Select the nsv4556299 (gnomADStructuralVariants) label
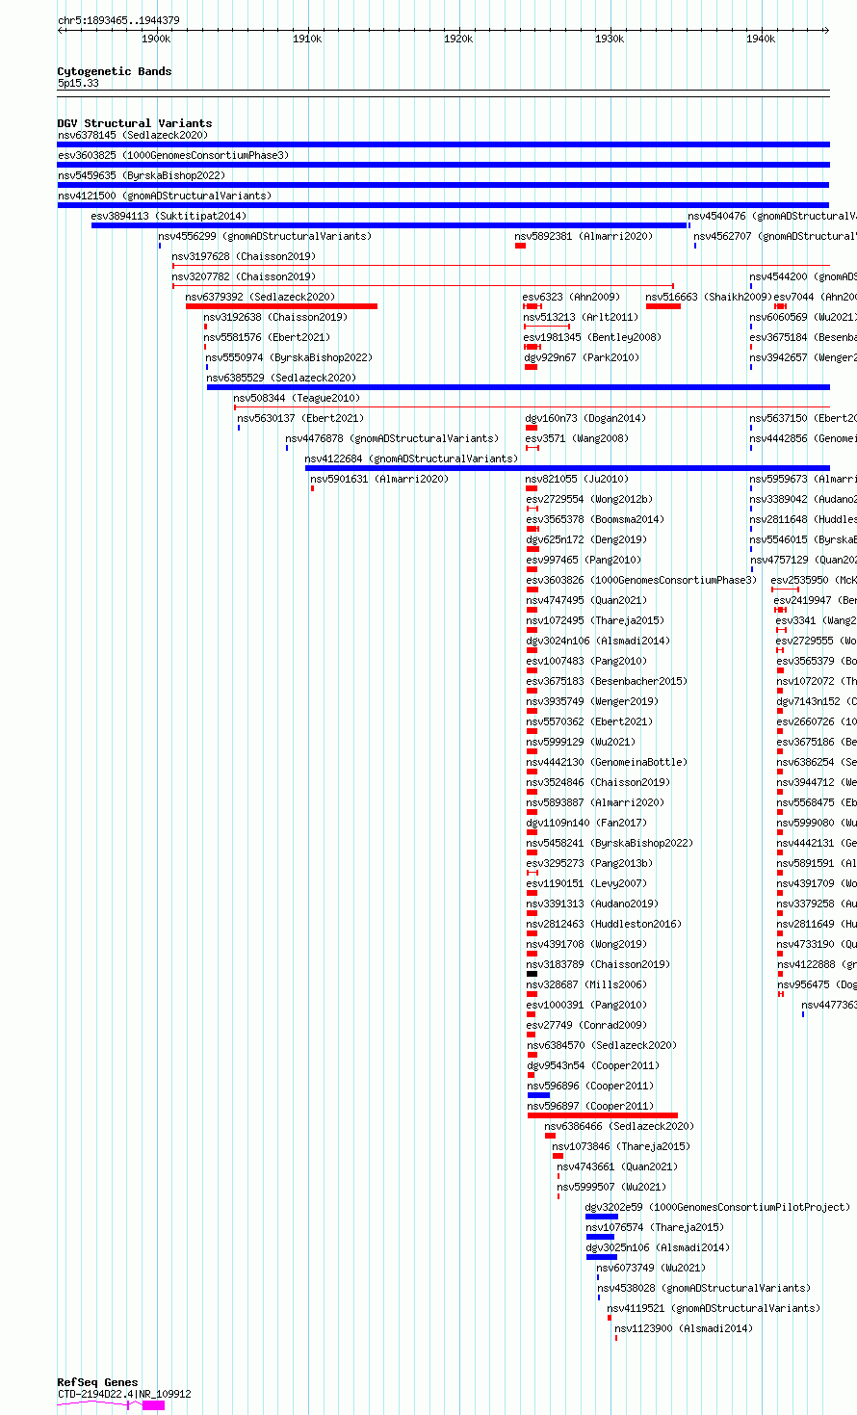The image size is (857, 1415). (265, 236)
